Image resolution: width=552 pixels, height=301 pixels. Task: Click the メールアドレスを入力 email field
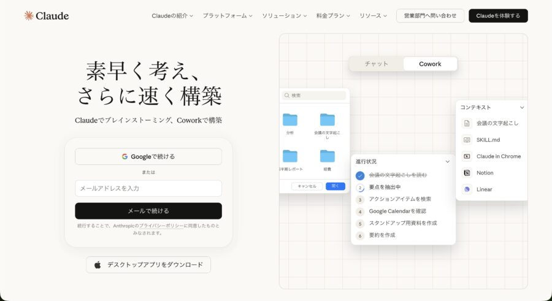click(148, 188)
